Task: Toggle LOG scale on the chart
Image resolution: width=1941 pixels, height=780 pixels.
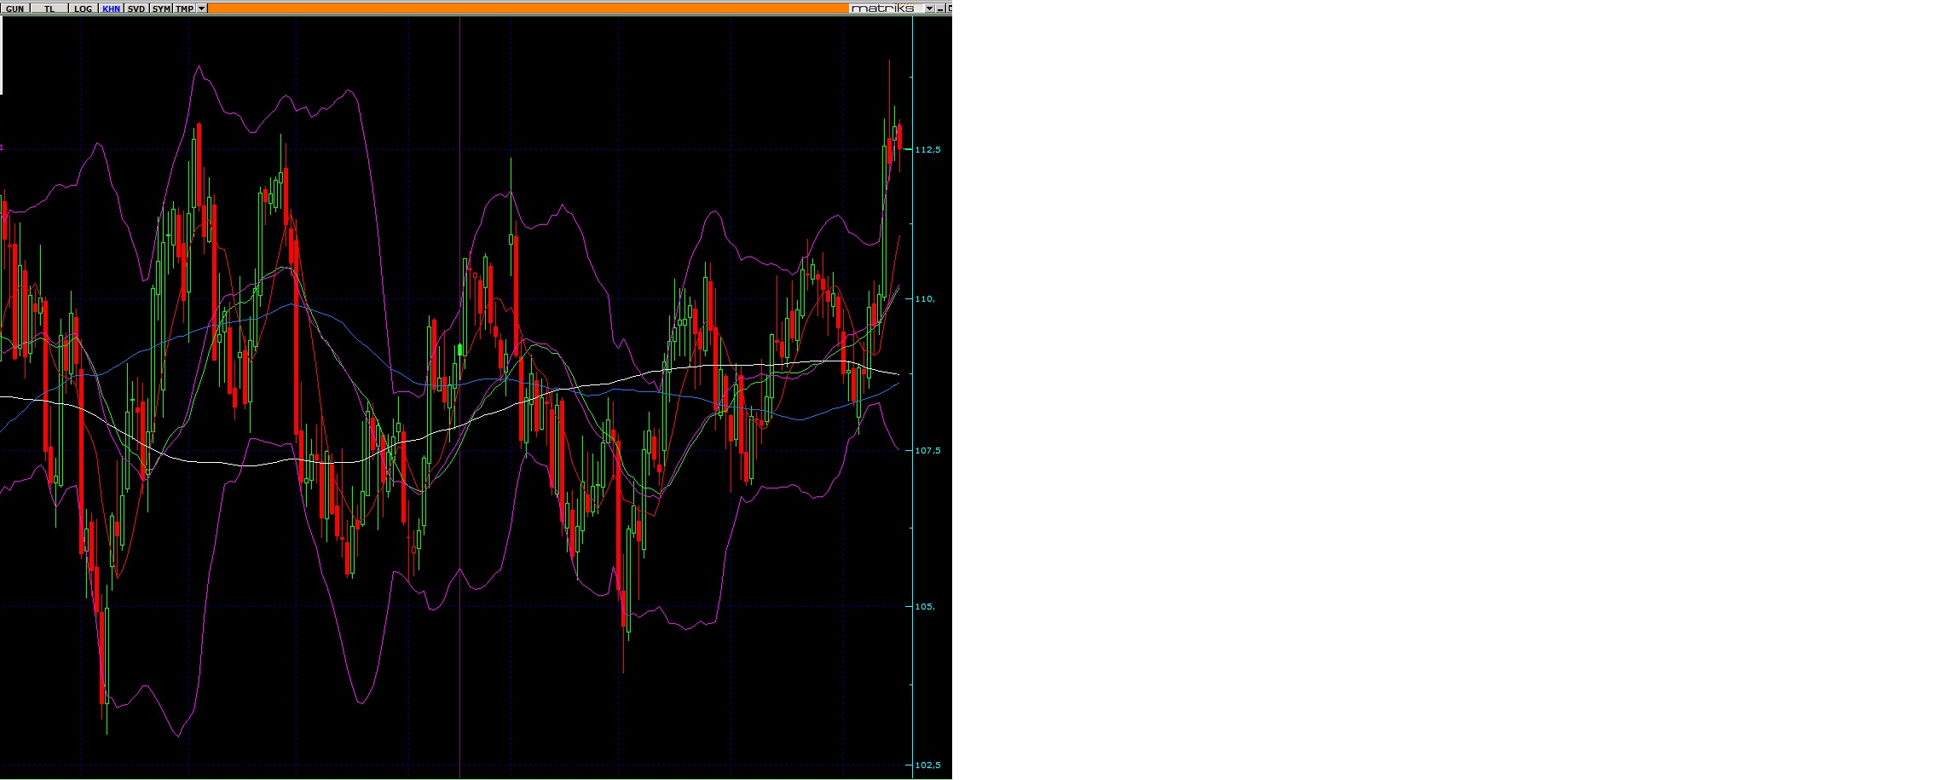Action: point(83,9)
